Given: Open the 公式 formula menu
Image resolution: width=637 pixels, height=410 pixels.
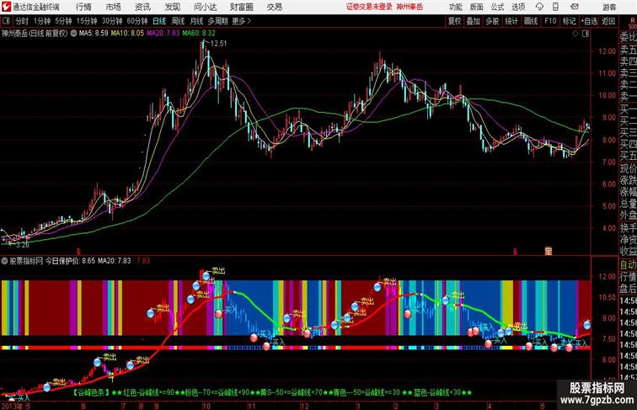Looking at the screenshot, I should [x=497, y=7].
